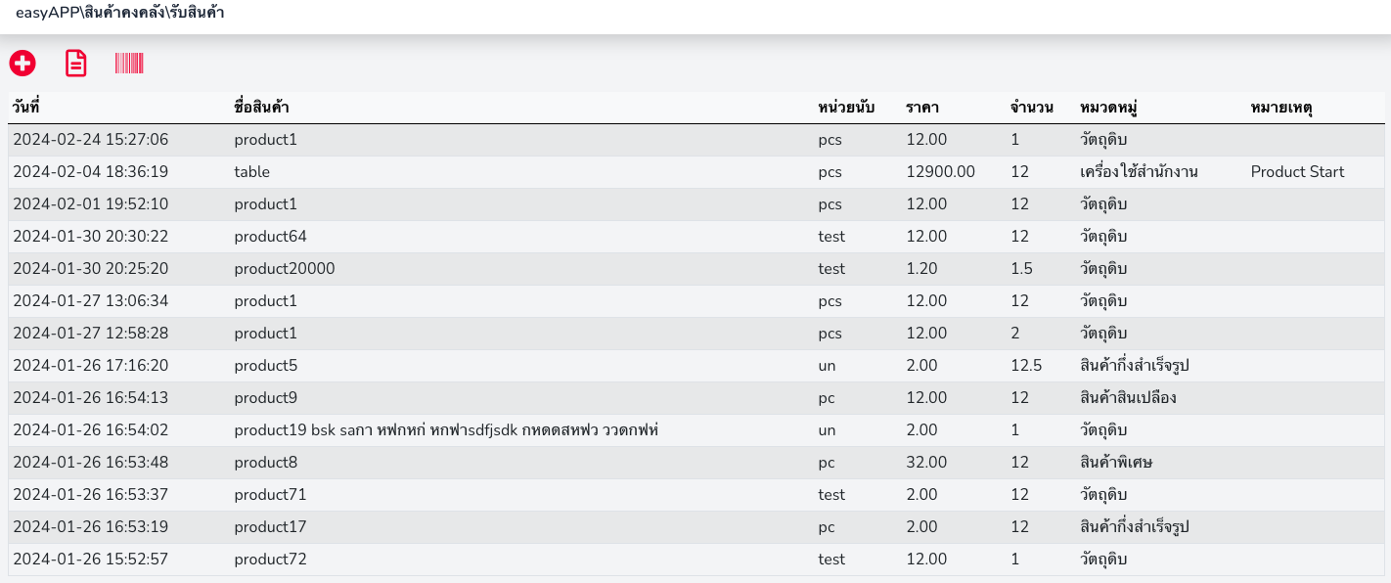Click the product8 entry
Viewport: 1391px width, 583px height.
click(x=266, y=463)
